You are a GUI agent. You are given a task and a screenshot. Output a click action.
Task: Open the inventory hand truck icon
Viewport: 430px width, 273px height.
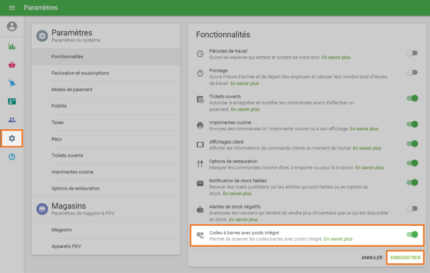tap(12, 83)
